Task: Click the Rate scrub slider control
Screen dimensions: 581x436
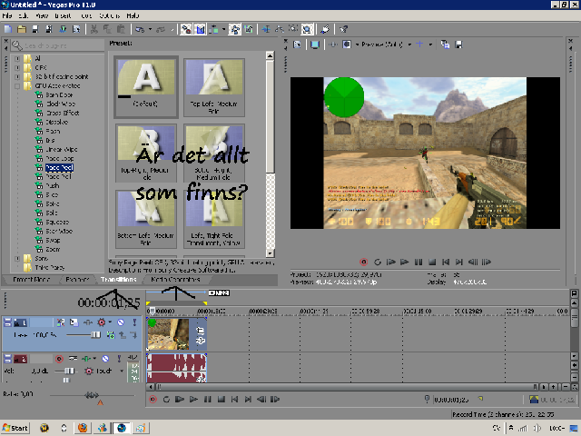Action: [x=92, y=395]
